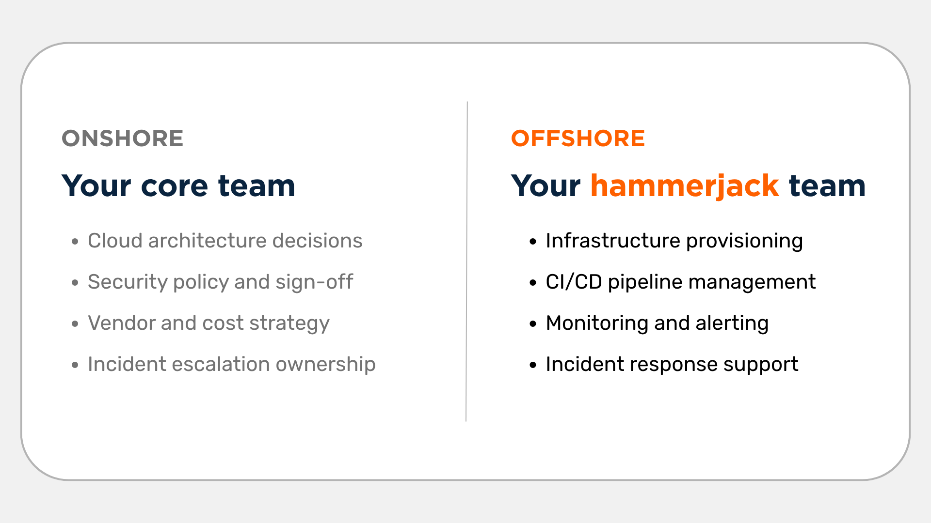Viewport: 931px width, 523px height.
Task: Click the orange 'hammerjack' word
Action: [x=685, y=186]
